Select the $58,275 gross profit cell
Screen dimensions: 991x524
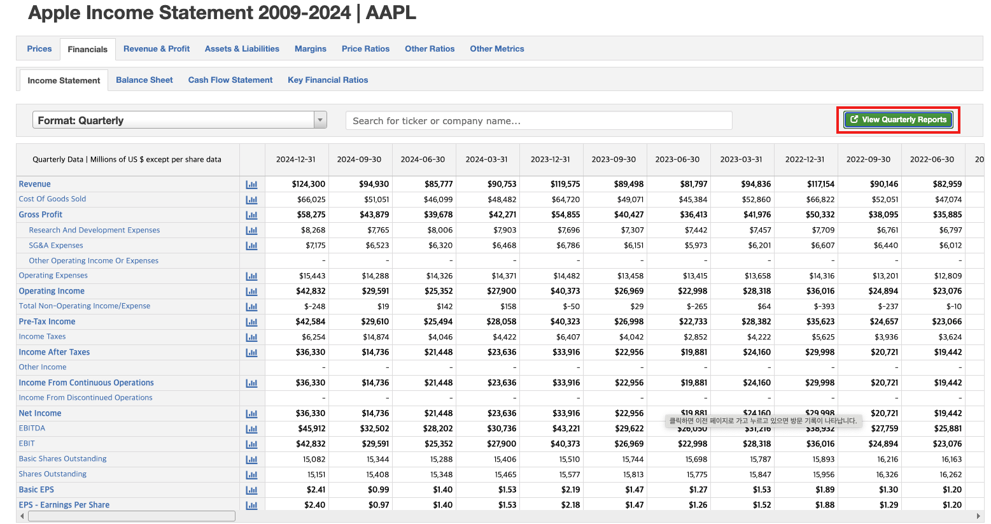point(297,215)
